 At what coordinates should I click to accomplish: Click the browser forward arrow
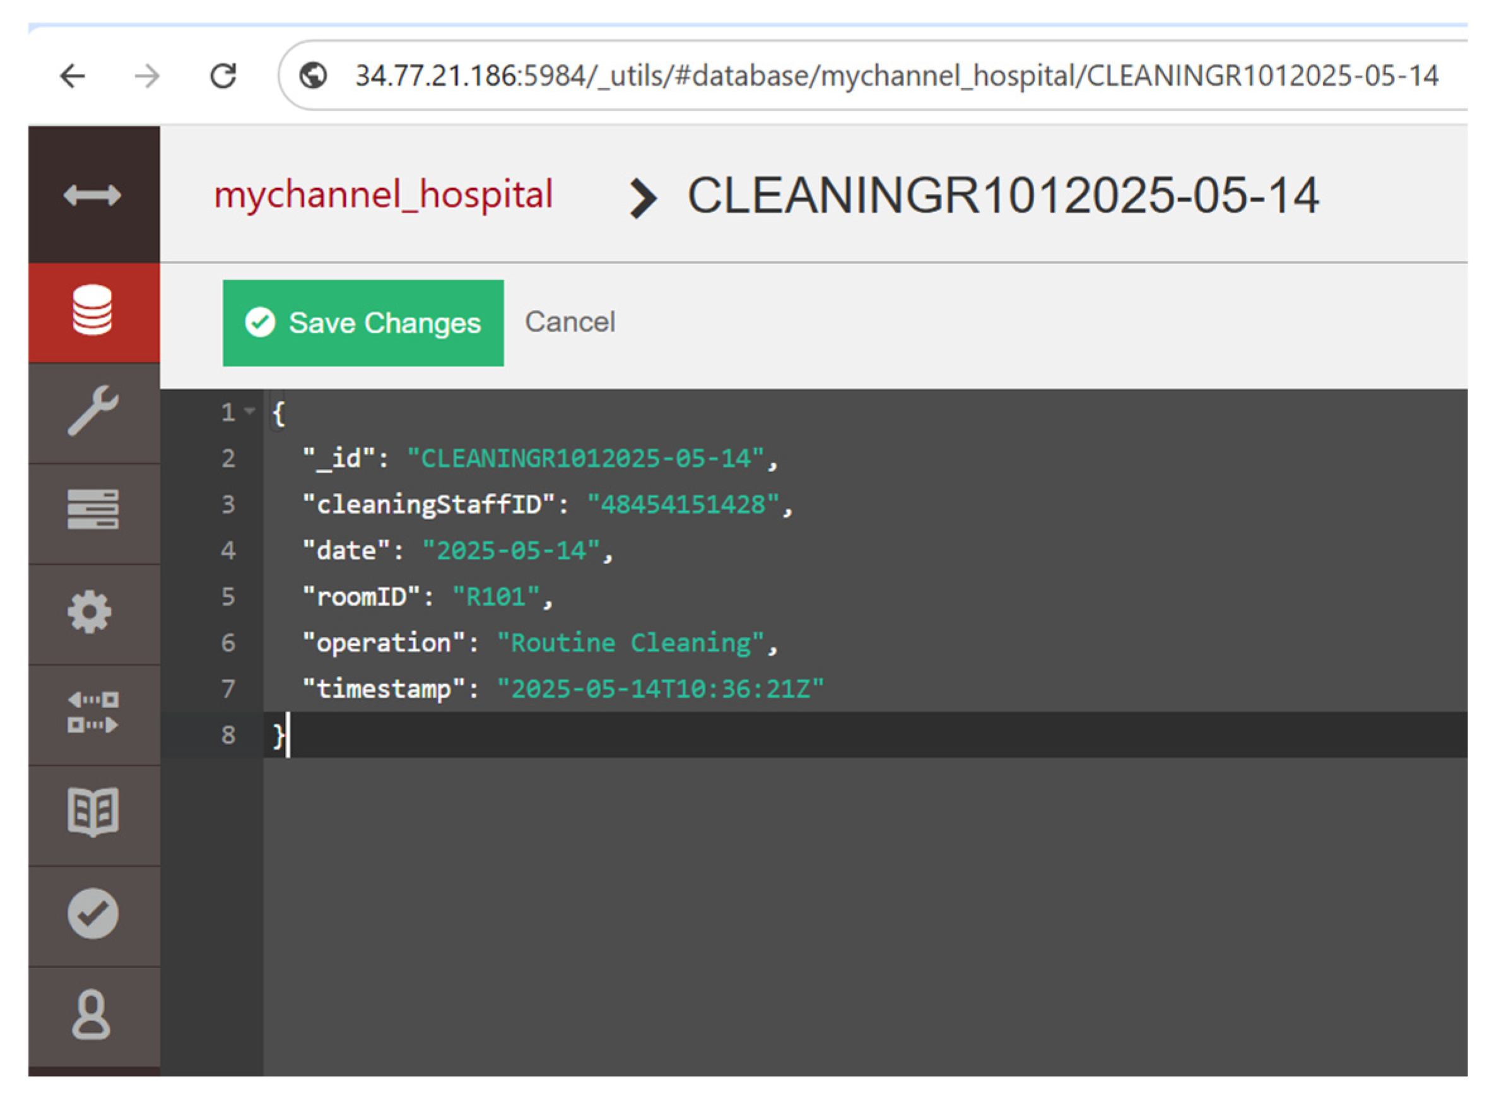coord(147,76)
